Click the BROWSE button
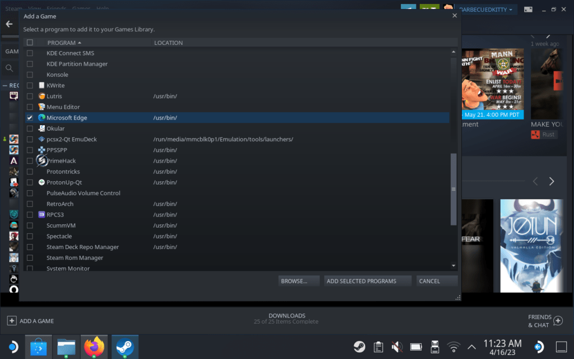 (x=299, y=280)
